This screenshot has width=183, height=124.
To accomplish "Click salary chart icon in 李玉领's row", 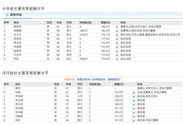I will point(134,100).
